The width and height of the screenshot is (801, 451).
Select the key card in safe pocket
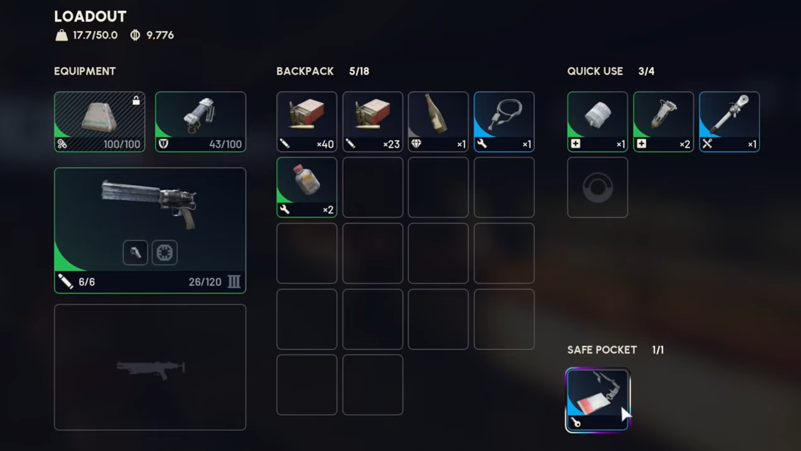click(x=597, y=400)
